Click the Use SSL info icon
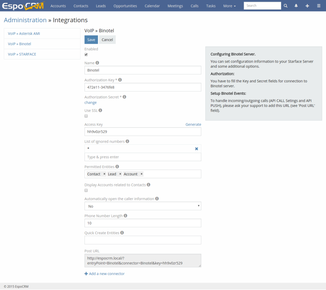This screenshot has width=326, height=290. (100, 110)
